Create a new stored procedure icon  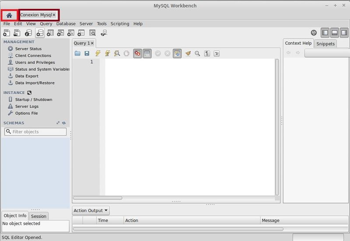tap(71, 33)
